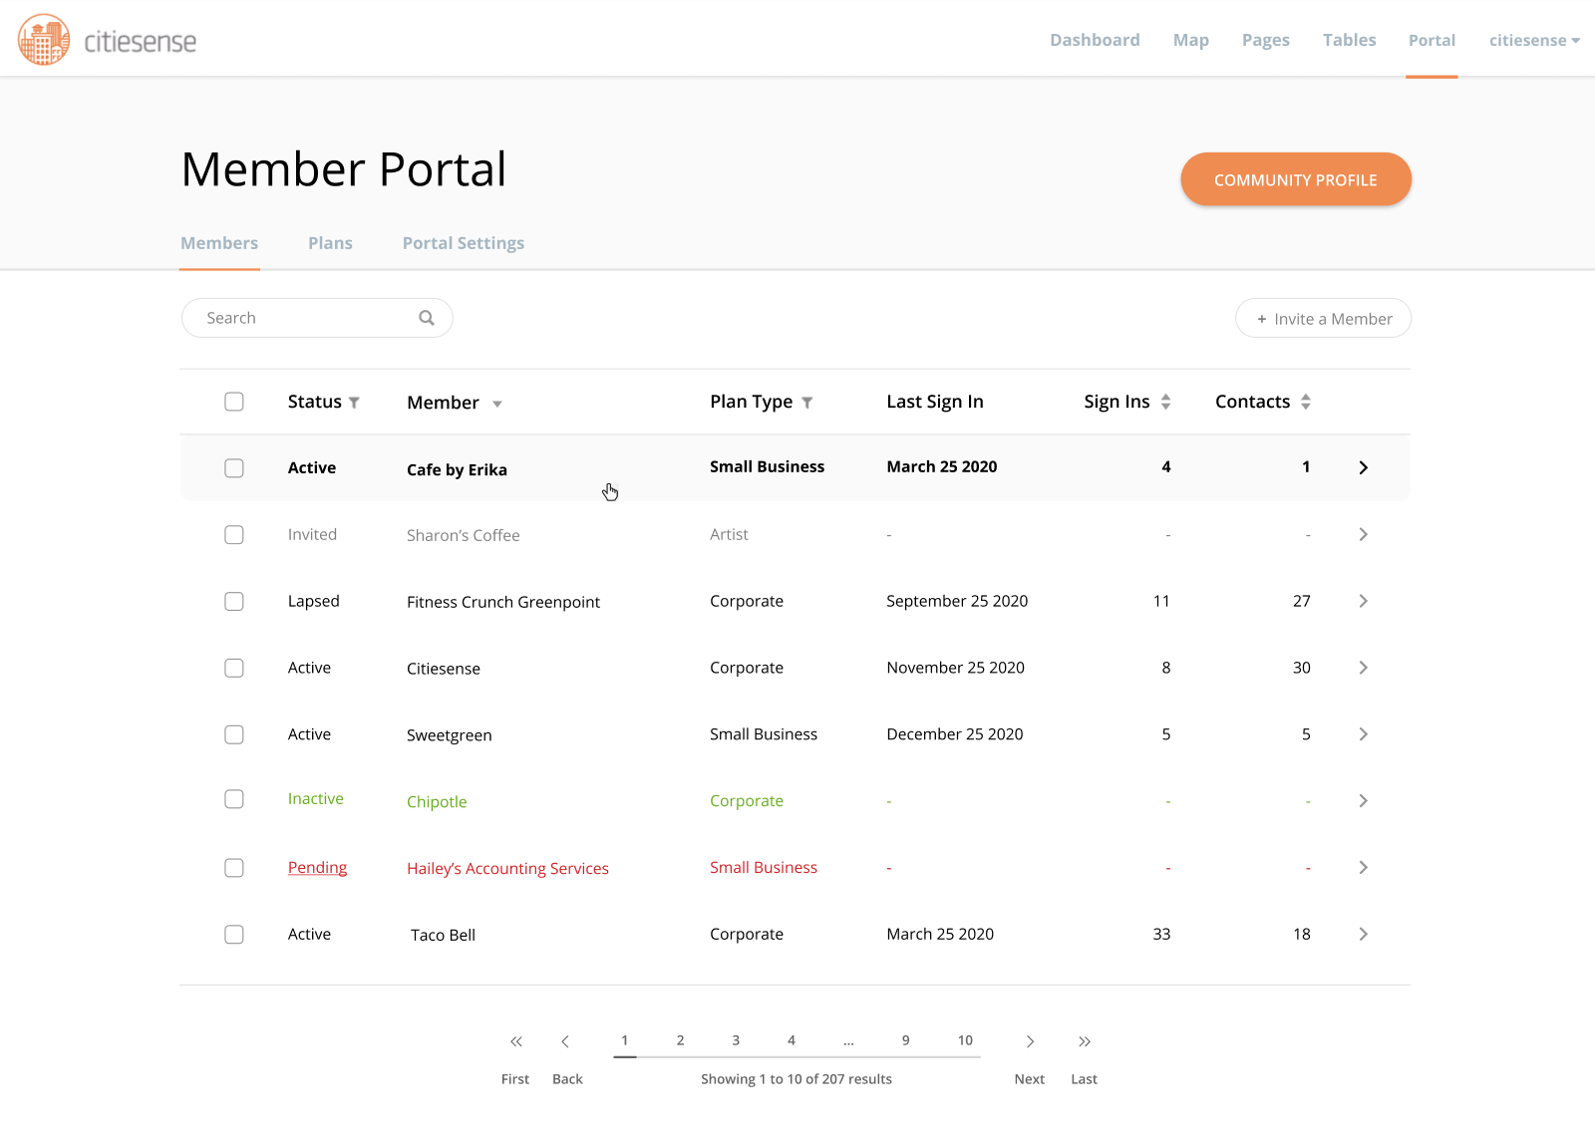Expand the citiesense account dropdown
The height and width of the screenshot is (1136, 1595).
(x=1534, y=41)
